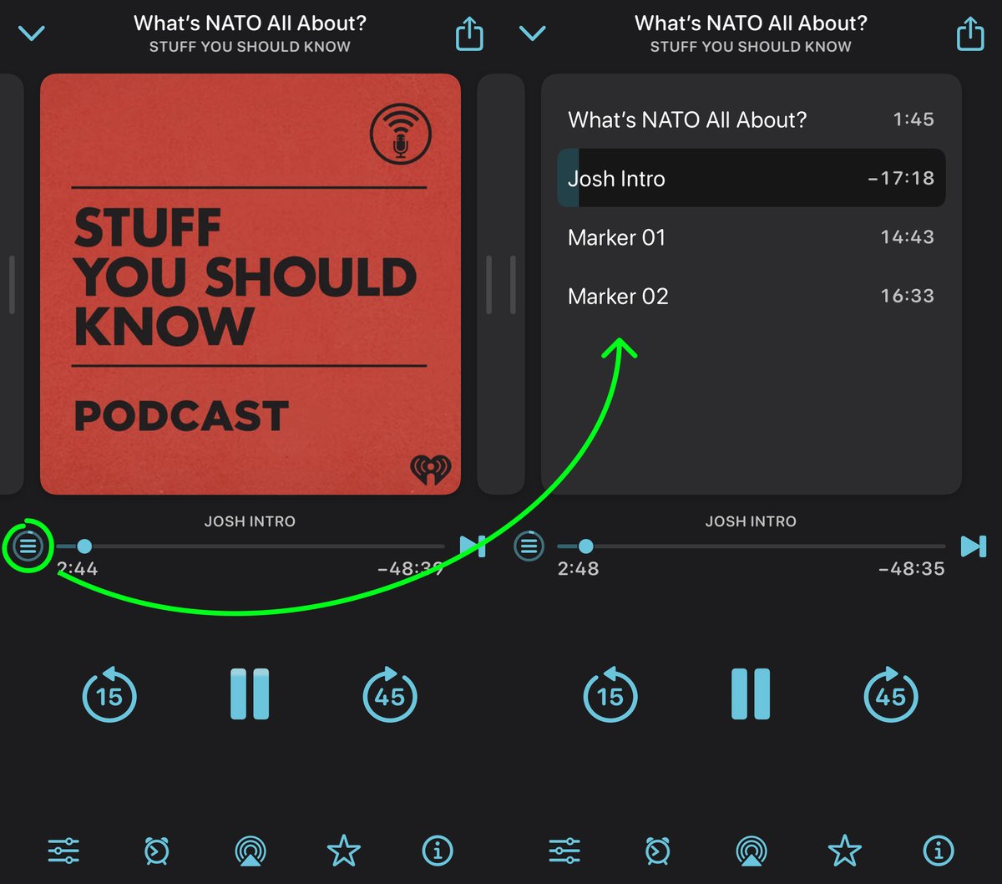This screenshot has height=884, width=1002.
Task: Tap the JOSH INTRO chapter label, left screen
Action: point(250,521)
